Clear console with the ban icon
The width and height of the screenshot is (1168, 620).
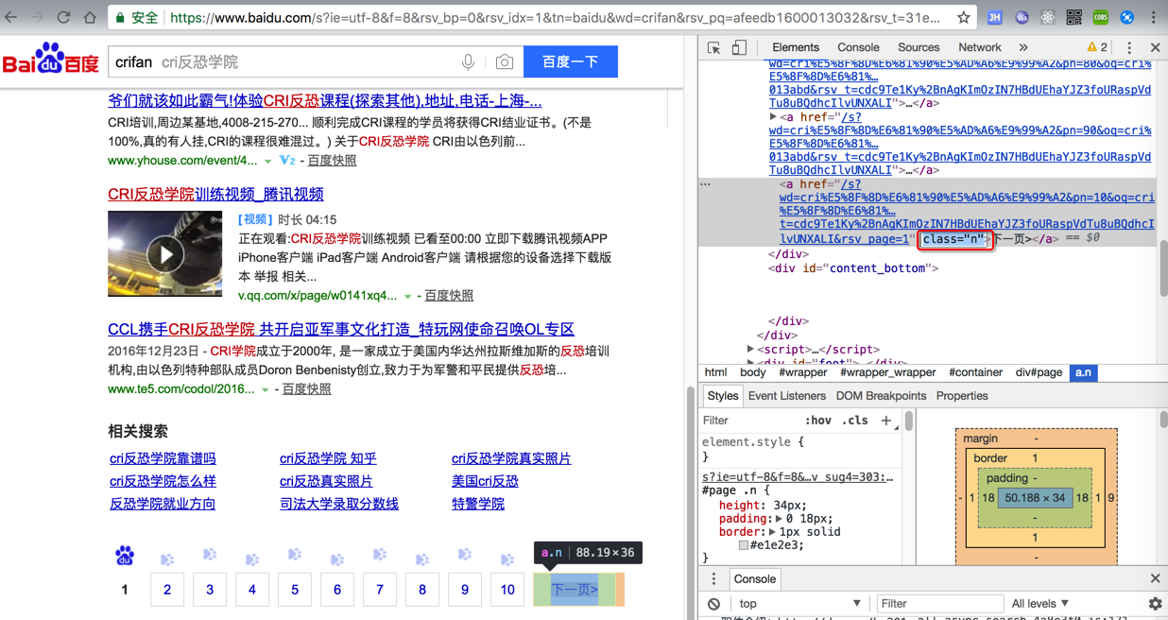[x=714, y=603]
